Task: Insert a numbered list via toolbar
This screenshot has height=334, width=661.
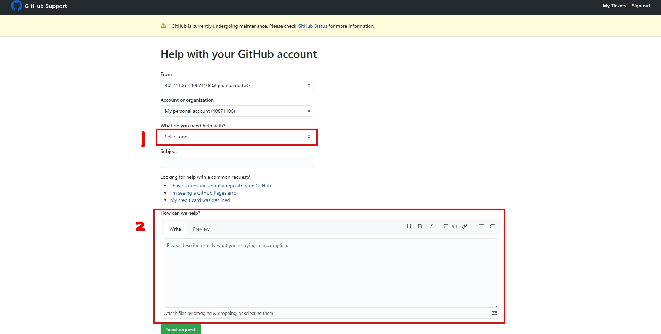Action: 492,226
